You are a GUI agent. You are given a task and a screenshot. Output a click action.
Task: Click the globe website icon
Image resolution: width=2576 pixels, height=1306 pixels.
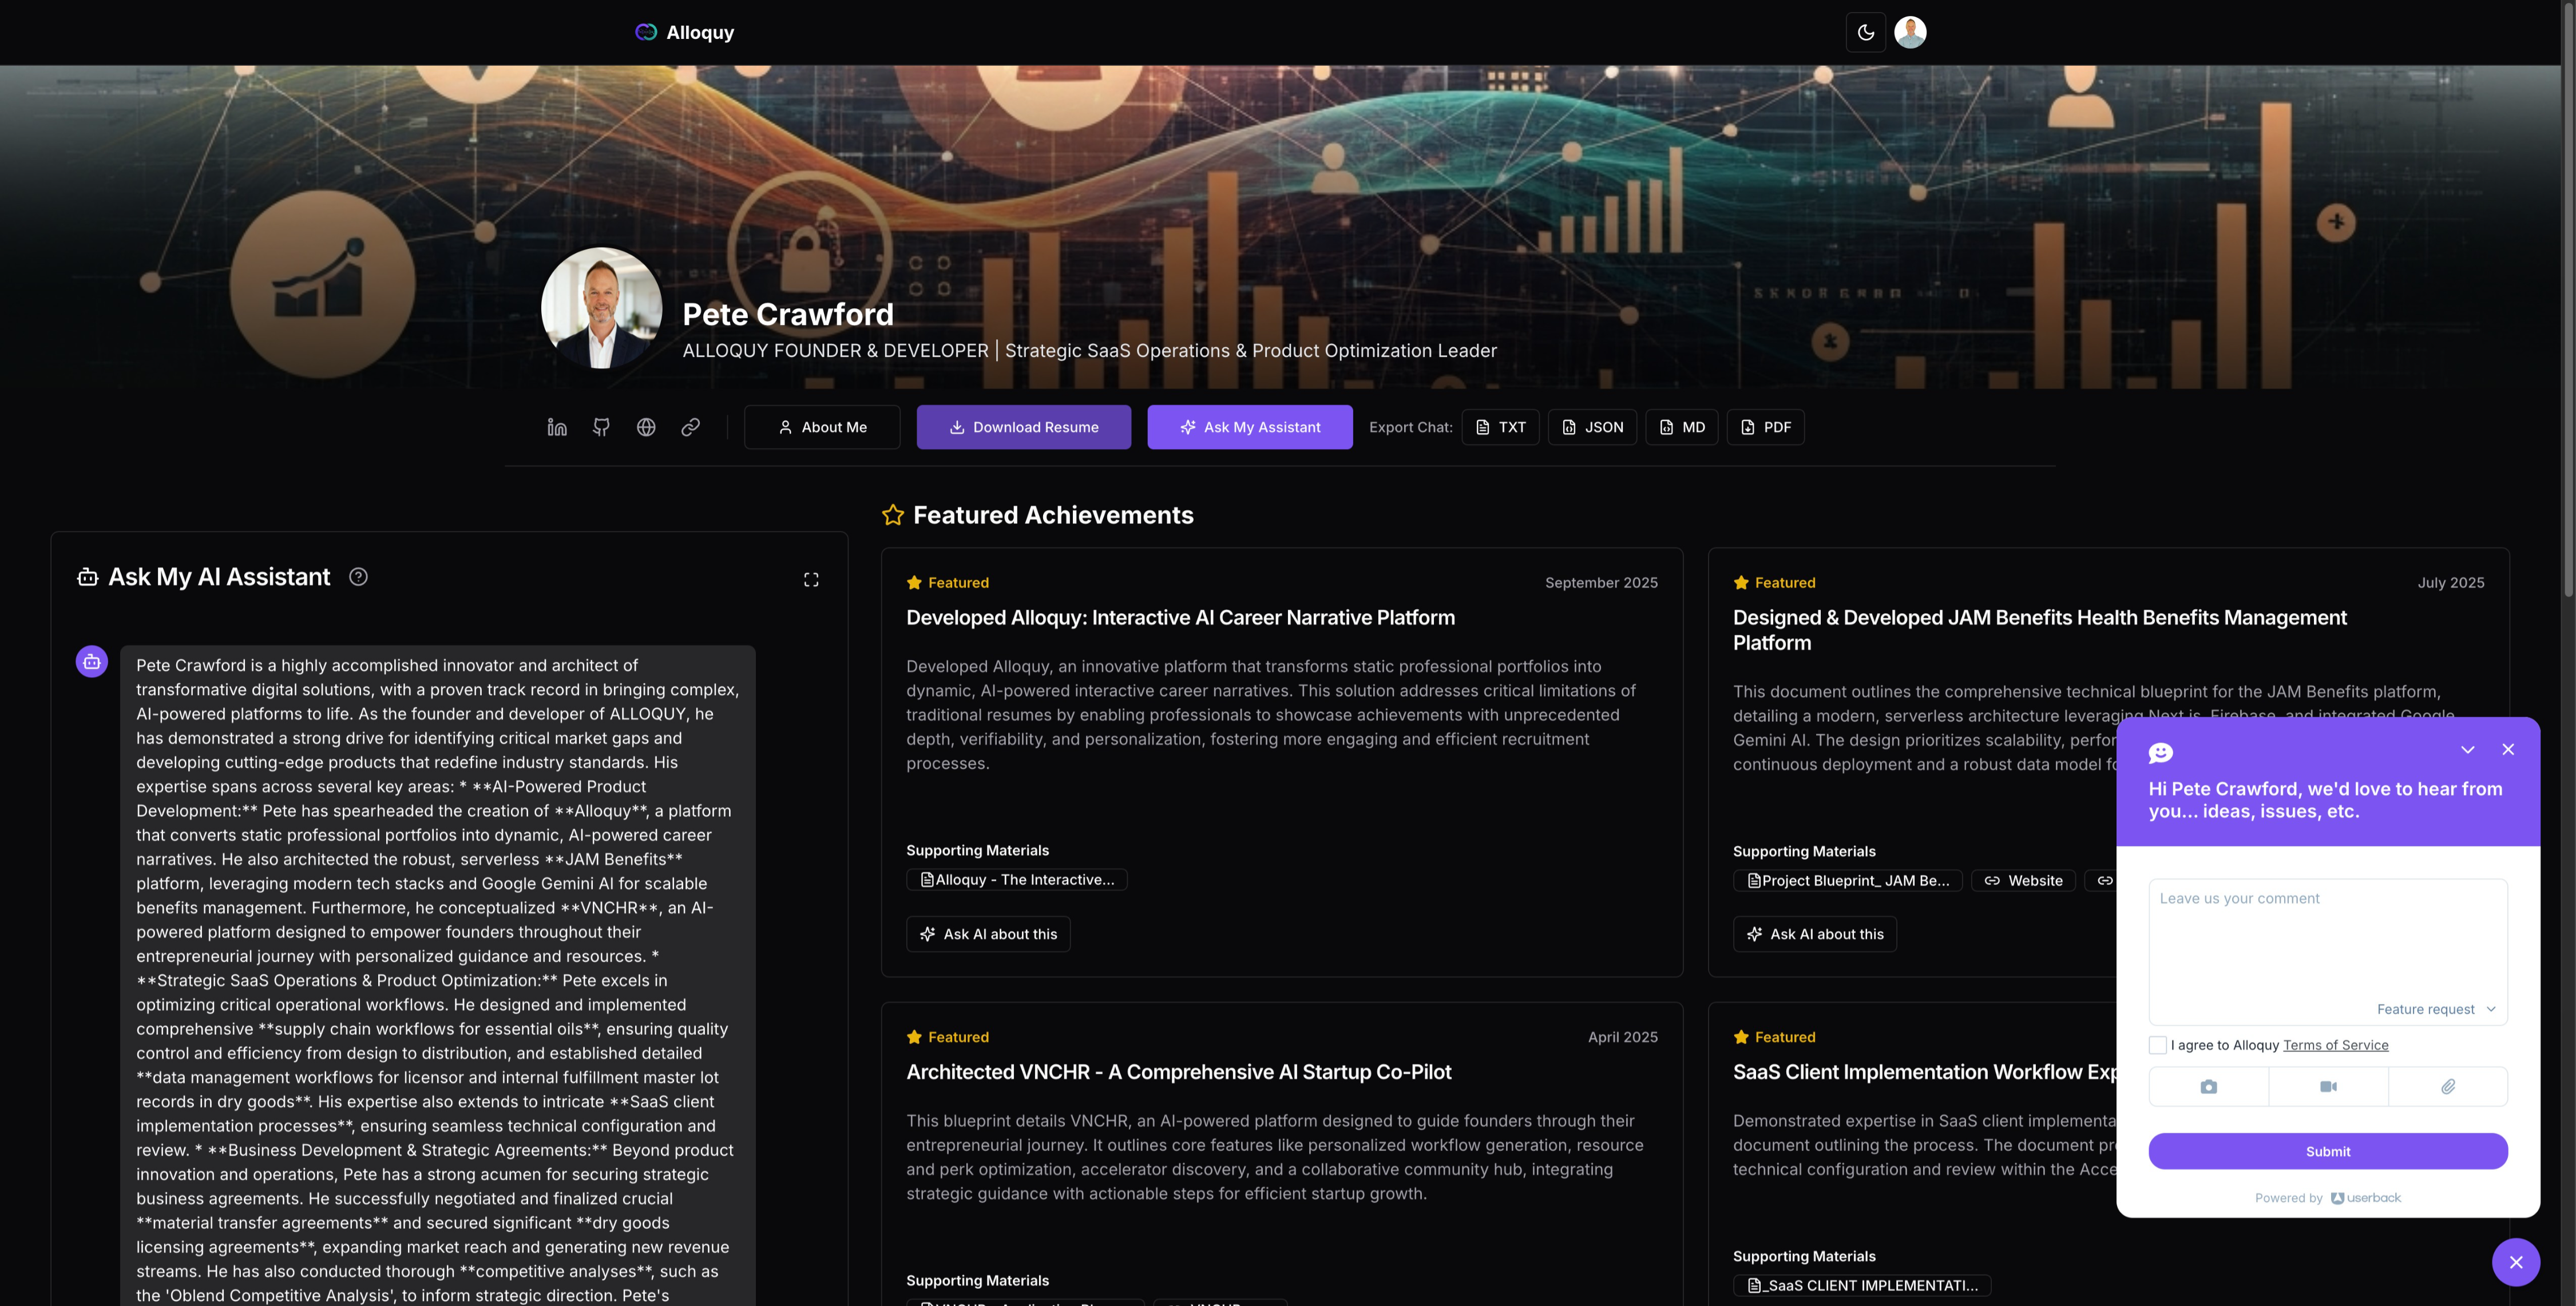(x=646, y=427)
